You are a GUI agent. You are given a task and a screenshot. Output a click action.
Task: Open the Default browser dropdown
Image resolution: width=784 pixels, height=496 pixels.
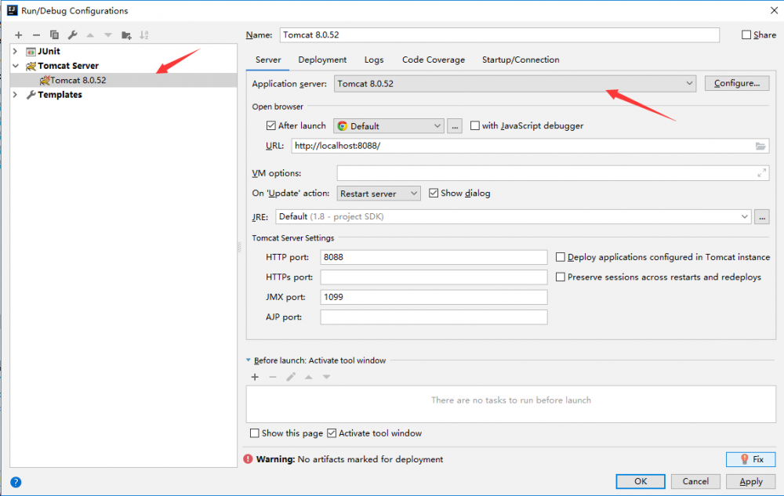point(389,126)
